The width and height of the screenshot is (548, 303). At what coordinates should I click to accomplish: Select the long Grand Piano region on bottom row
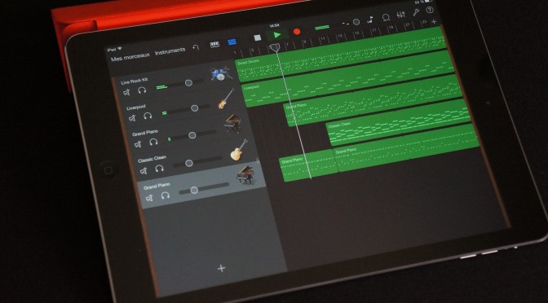pos(406,148)
